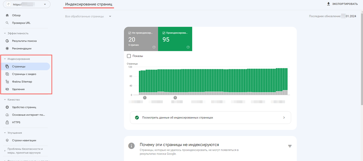Click the HTTPS sidebar label
The image size is (363, 161).
coord(16,122)
